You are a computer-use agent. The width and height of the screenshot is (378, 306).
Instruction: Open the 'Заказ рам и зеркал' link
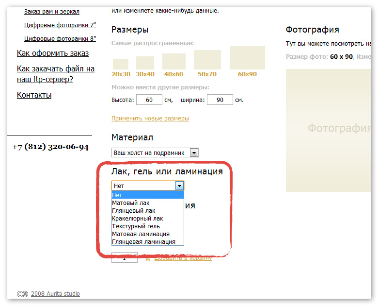point(51,11)
